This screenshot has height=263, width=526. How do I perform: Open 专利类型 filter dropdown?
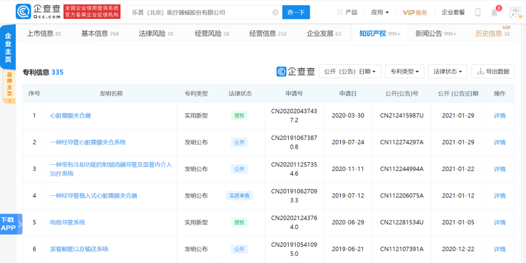point(404,71)
